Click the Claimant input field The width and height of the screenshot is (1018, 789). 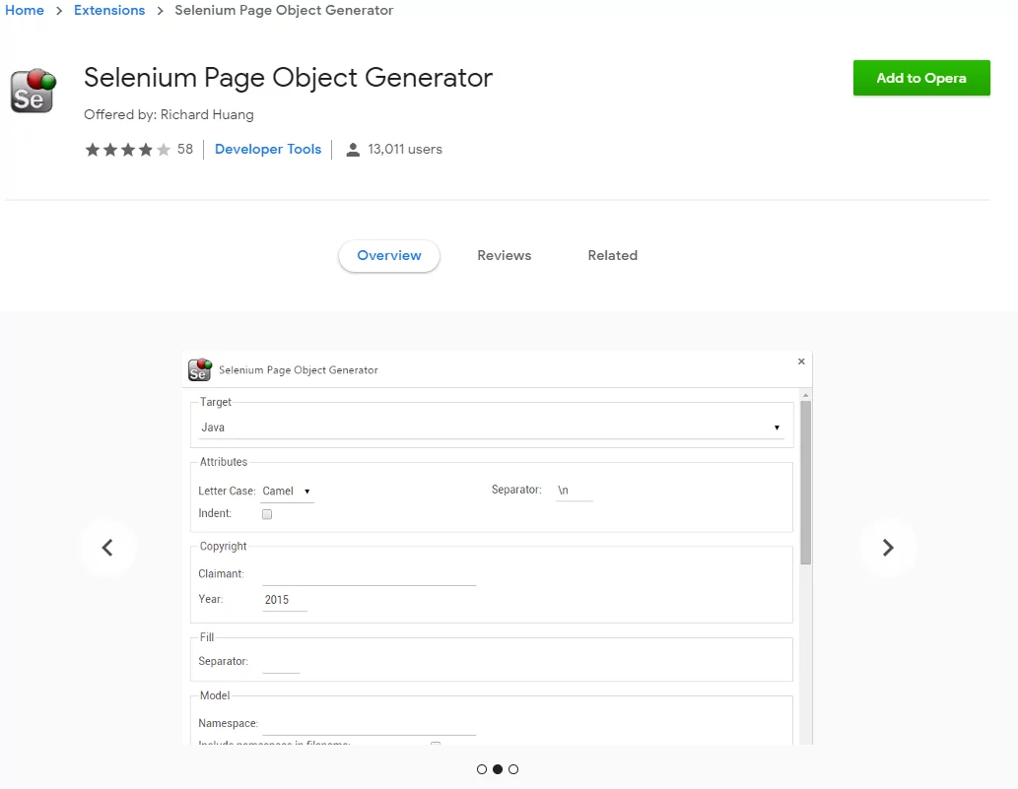369,575
